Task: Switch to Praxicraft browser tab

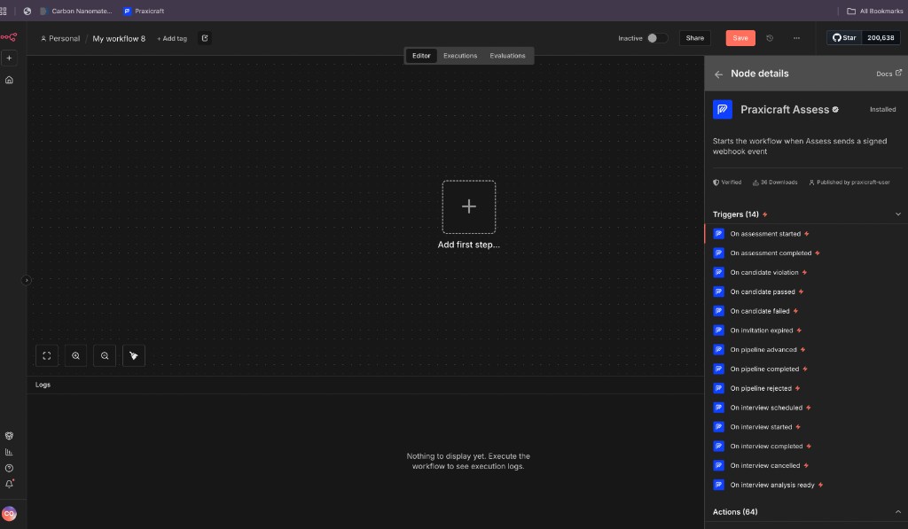Action: [144, 11]
